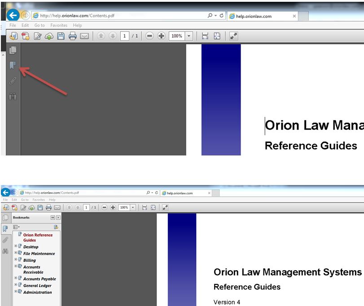Open Page Thumbnails icon in the collapsed-pane window

click(x=13, y=50)
